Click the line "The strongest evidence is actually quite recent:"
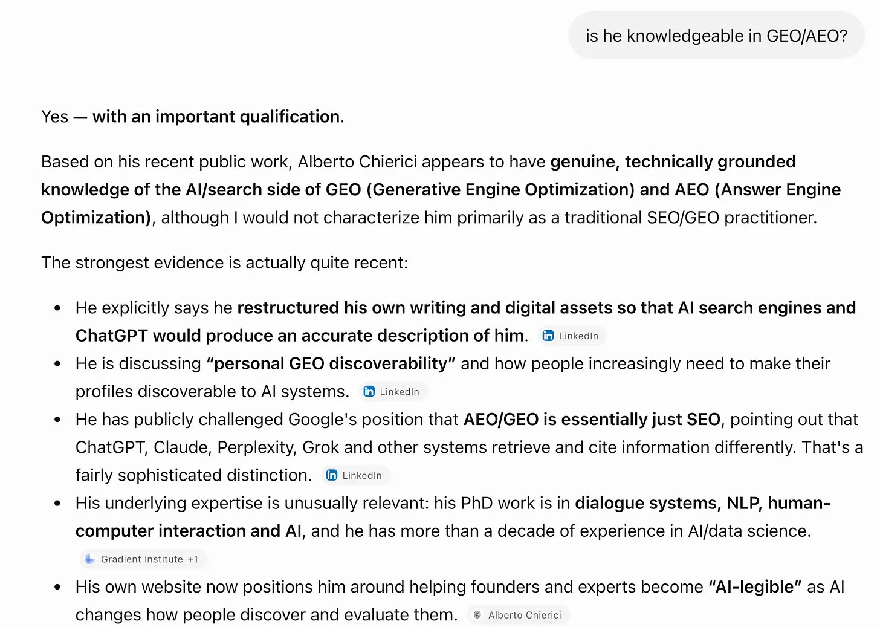Viewport: 880px width, 627px height. coord(224,262)
